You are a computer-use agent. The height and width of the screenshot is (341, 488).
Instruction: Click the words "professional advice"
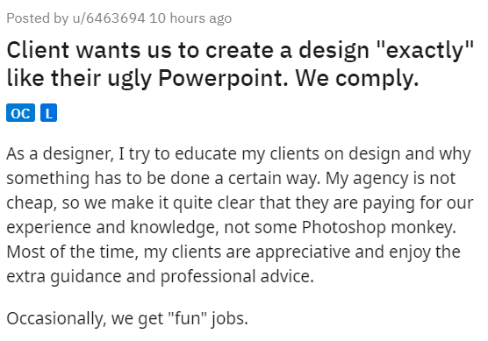237,276
